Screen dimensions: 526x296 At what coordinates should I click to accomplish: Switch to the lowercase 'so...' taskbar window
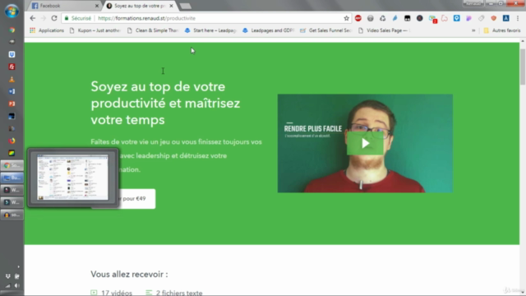pyautogui.click(x=12, y=215)
